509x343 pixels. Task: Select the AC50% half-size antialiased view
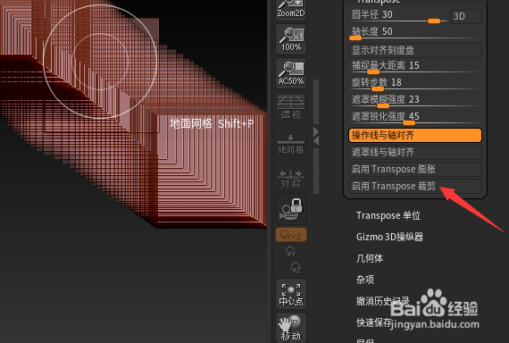291,73
